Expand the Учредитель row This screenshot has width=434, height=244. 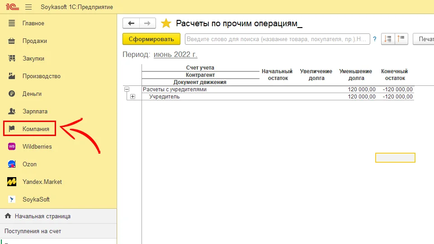pyautogui.click(x=132, y=97)
